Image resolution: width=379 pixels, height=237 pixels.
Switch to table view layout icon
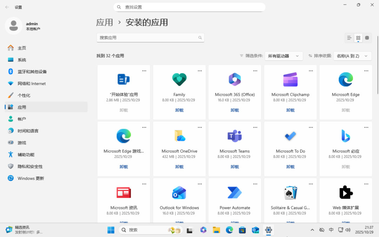(x=367, y=38)
